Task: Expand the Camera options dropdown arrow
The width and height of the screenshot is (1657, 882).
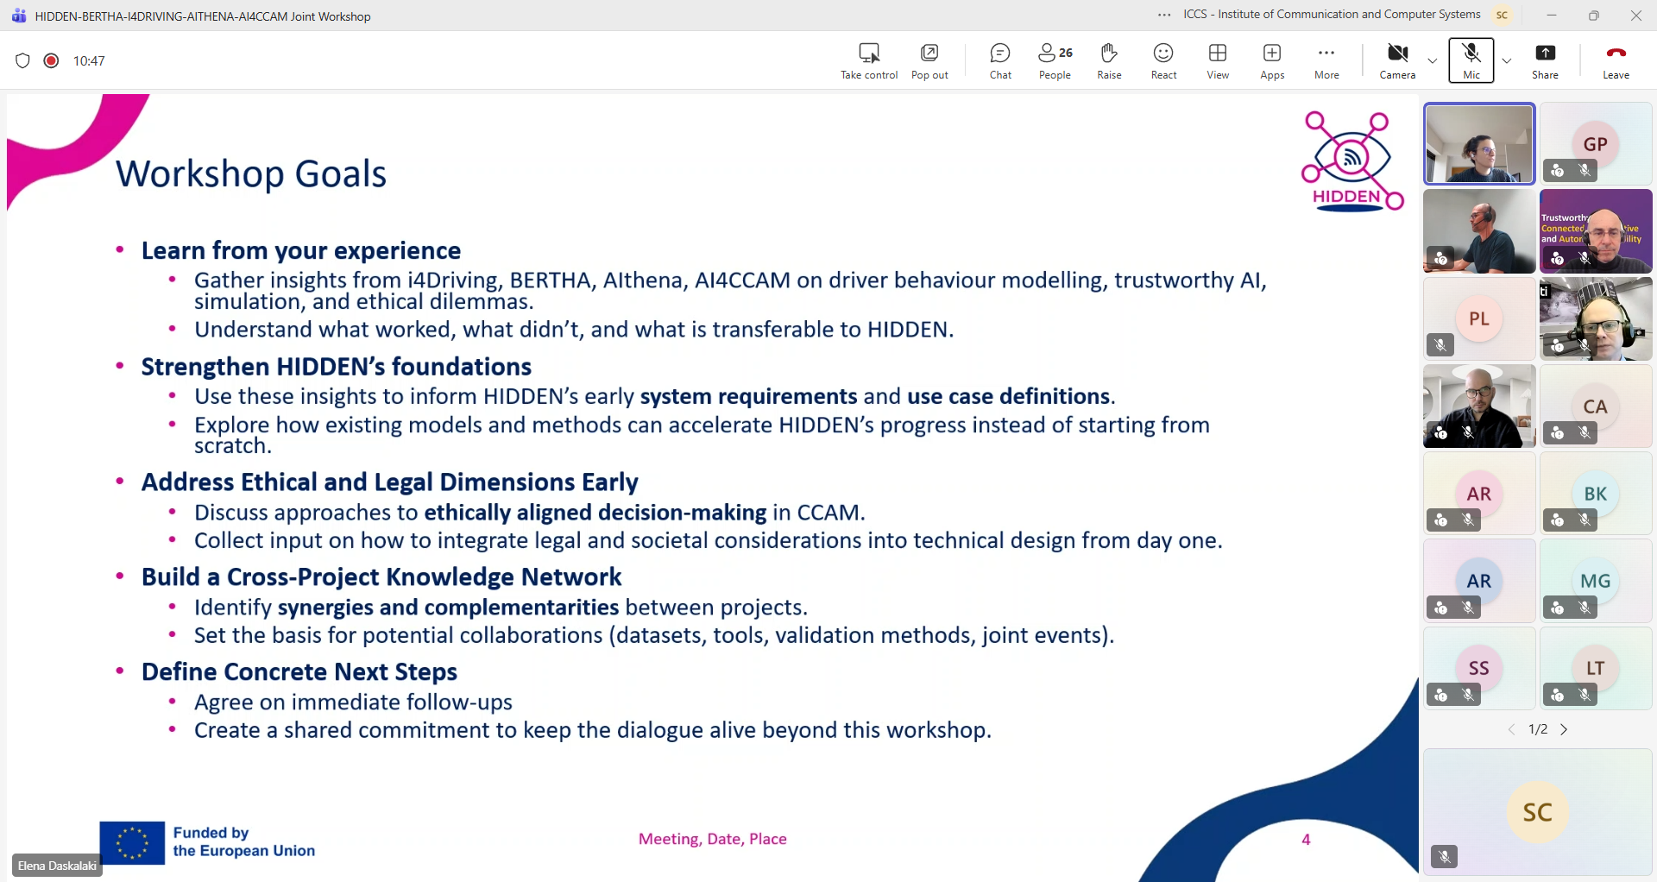Action: [x=1433, y=61]
